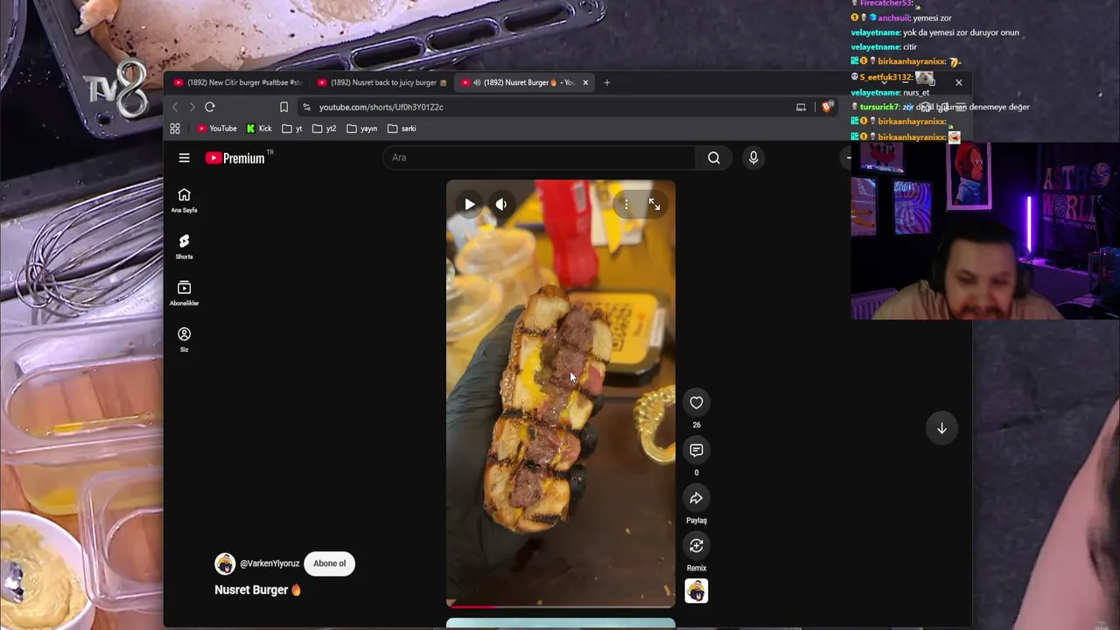Open the YouTube bookmark
This screenshot has height=630, width=1120.
[217, 129]
